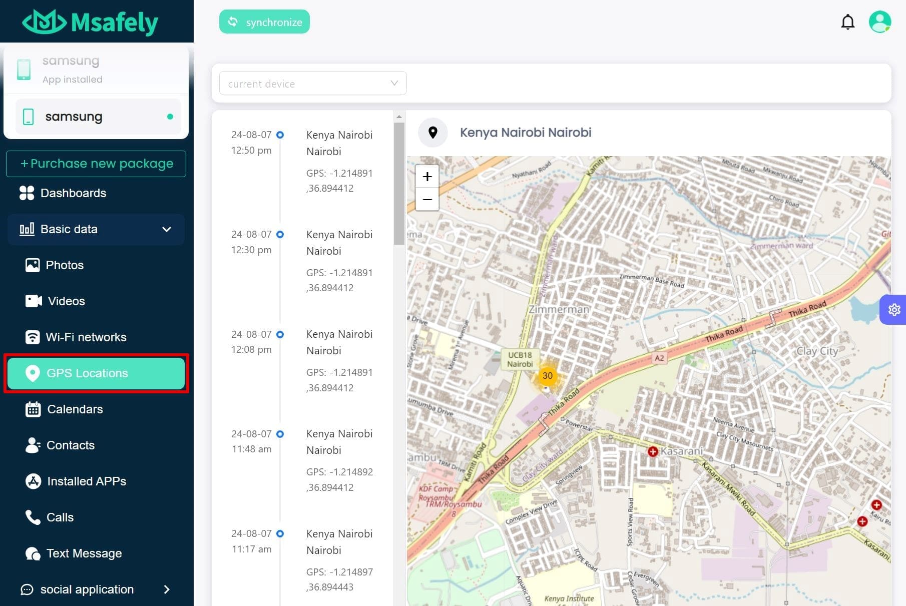Image resolution: width=906 pixels, height=606 pixels.
Task: Check notifications via the bell icon
Action: (848, 22)
